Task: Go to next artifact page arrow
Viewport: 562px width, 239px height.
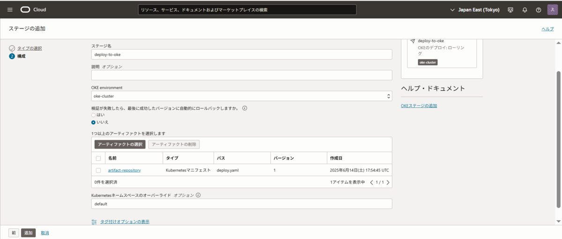Action: 388,182
